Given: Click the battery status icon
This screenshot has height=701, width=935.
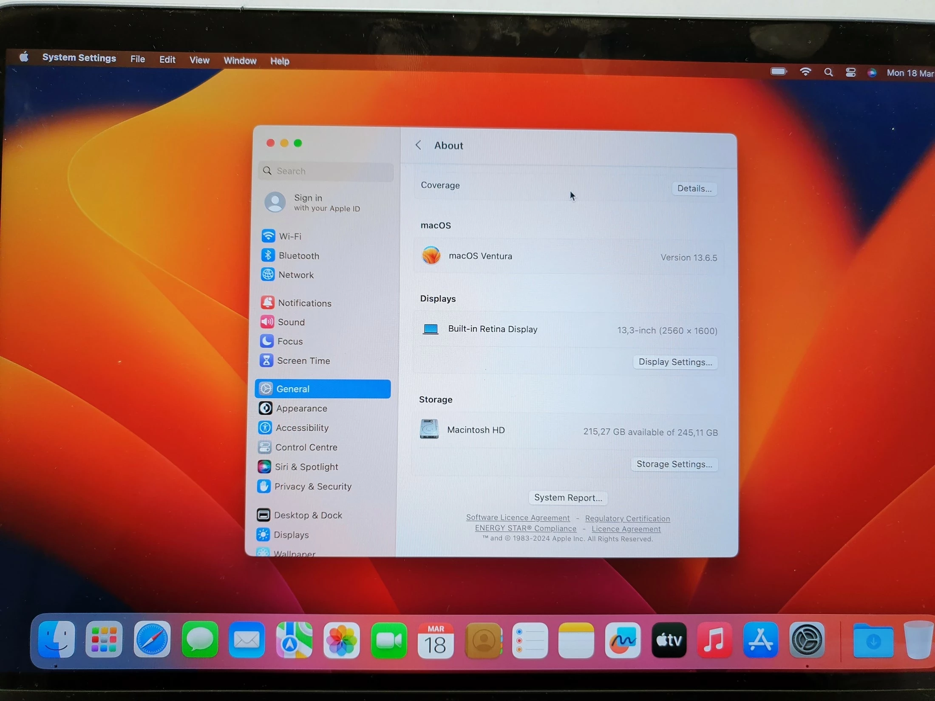Looking at the screenshot, I should coord(779,71).
